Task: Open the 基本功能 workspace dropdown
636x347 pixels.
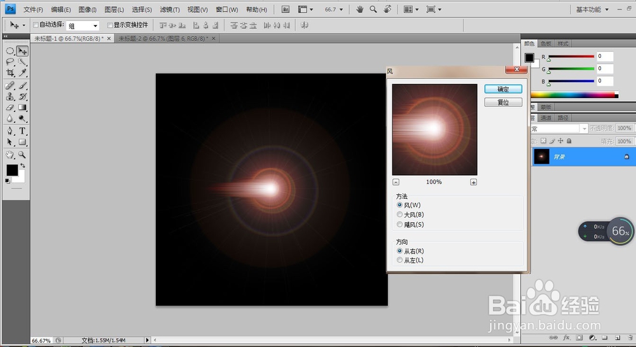Action: 592,10
